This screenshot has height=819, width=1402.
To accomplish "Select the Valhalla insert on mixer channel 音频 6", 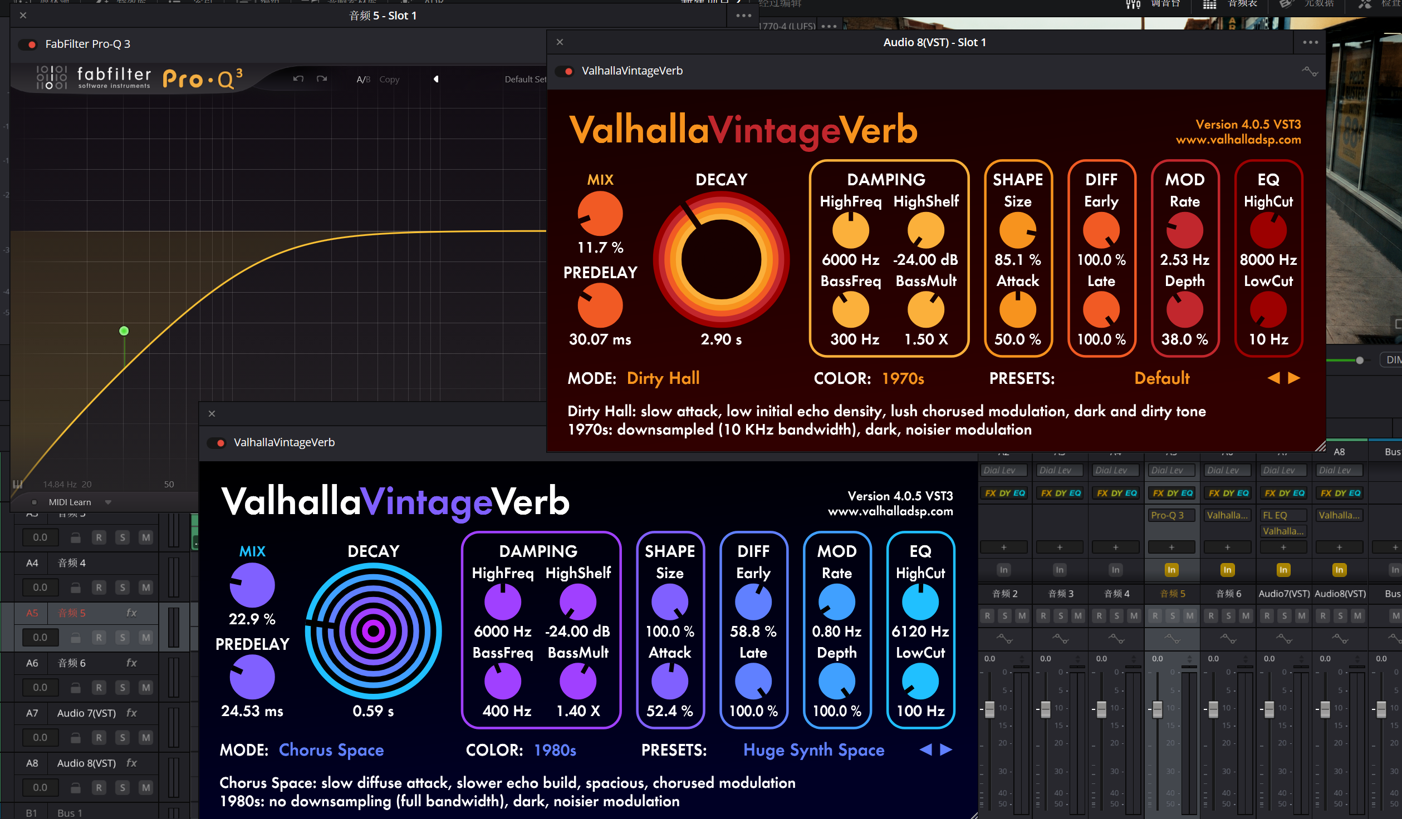I will (1228, 516).
